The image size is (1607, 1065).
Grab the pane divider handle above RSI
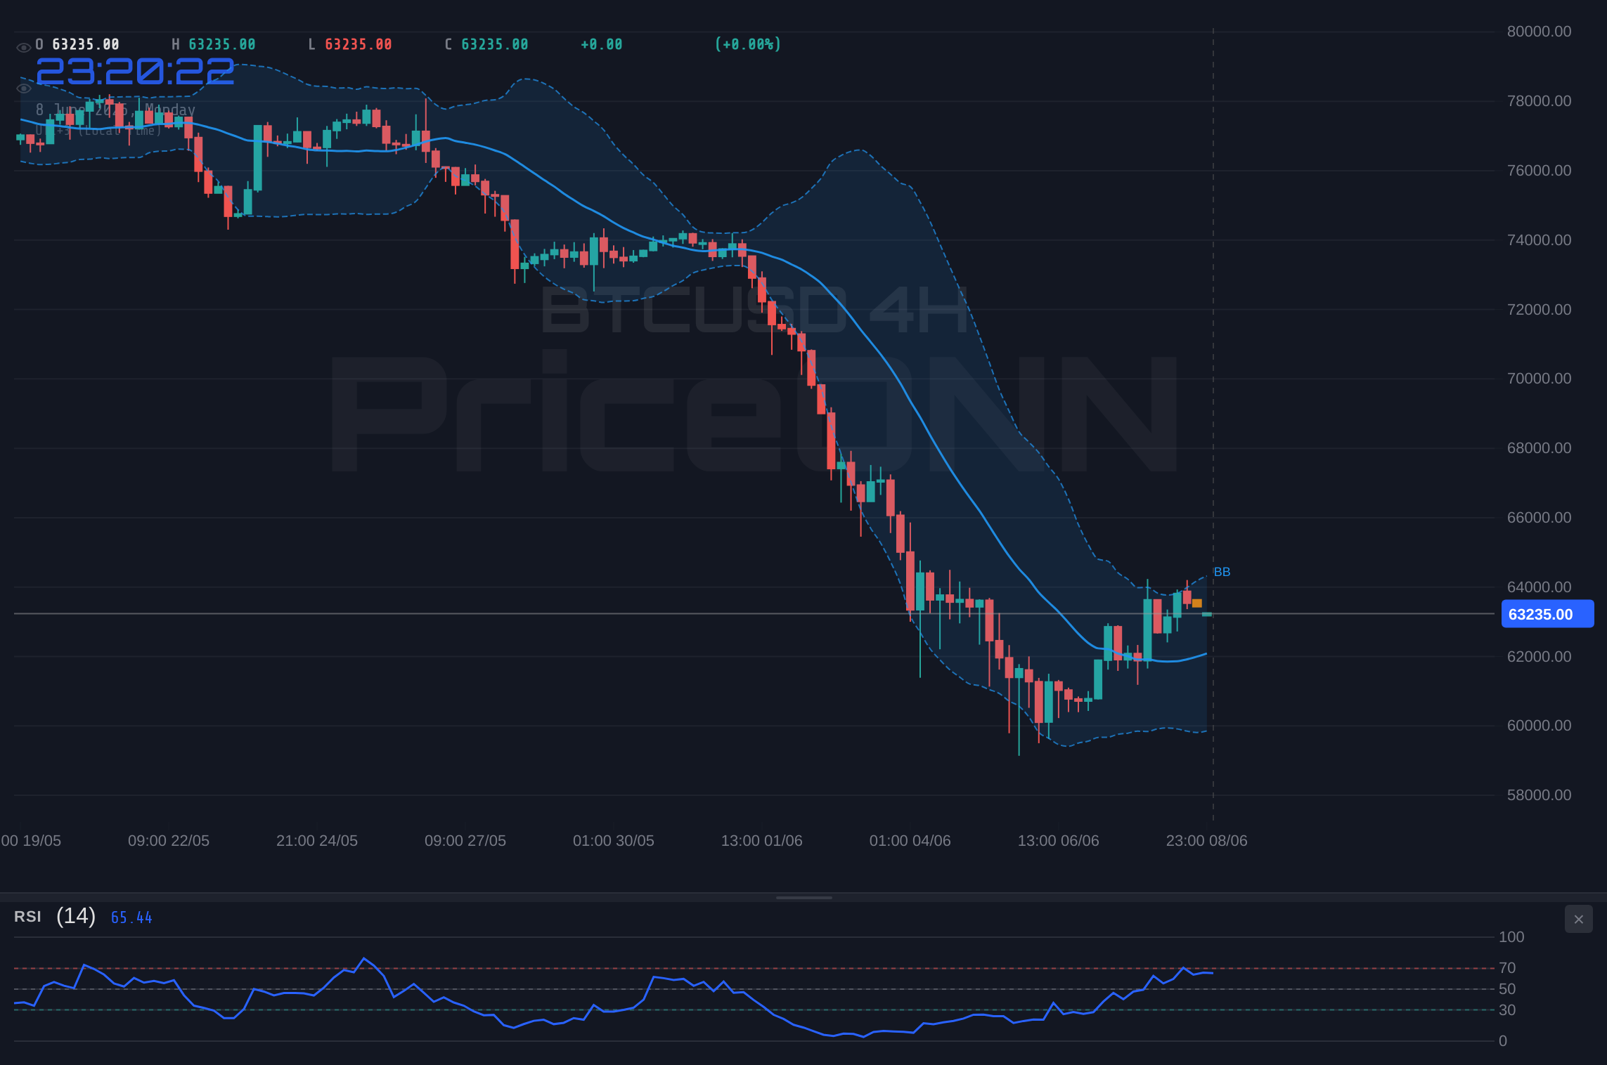[x=803, y=897]
